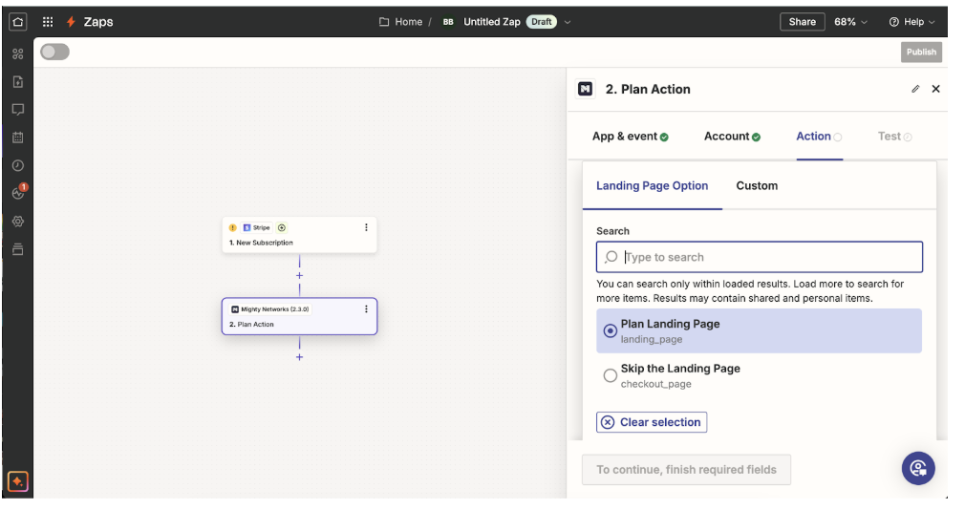Click the Clear selection button
Image resolution: width=965 pixels, height=510 pixels.
pos(652,422)
